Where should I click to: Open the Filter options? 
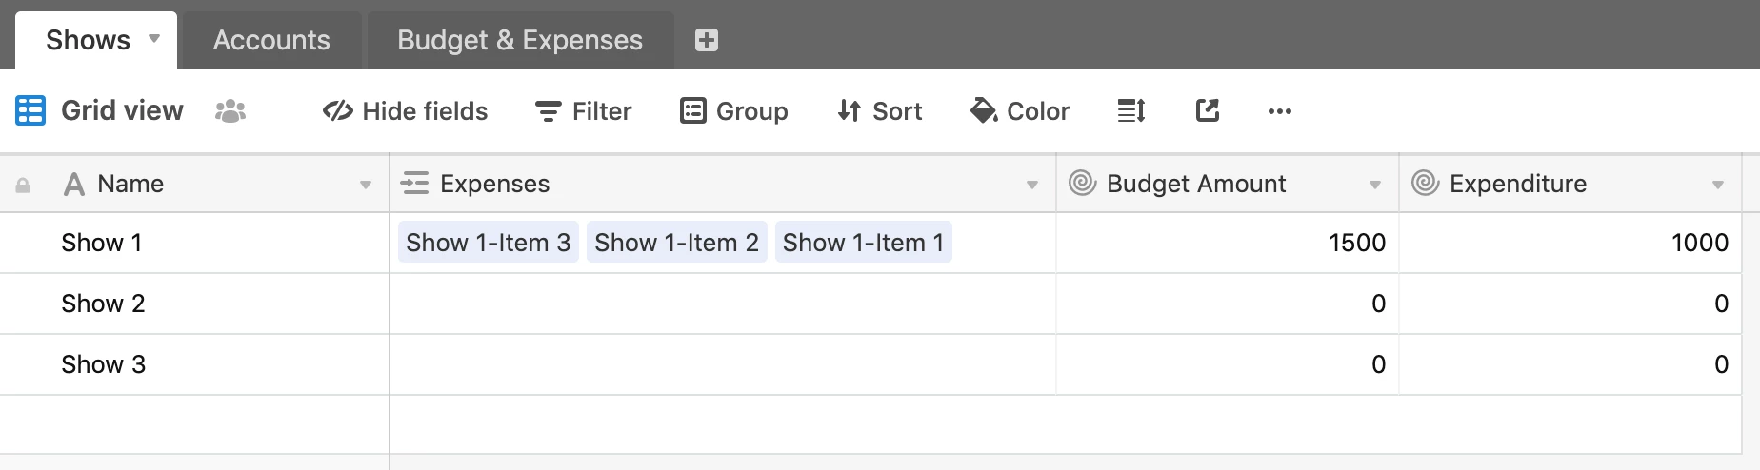coord(583,111)
